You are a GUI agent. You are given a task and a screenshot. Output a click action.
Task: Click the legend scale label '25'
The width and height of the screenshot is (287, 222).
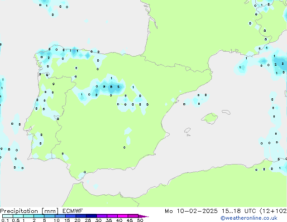[88, 220]
